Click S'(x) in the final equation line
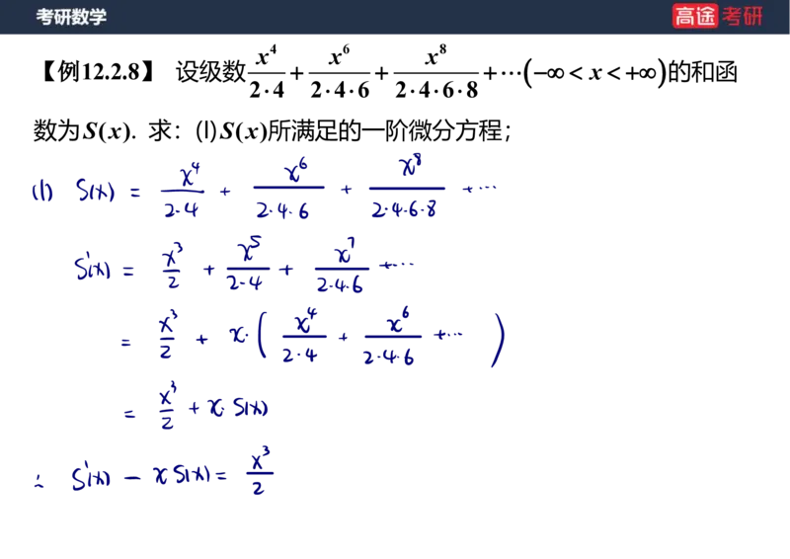This screenshot has width=790, height=559. click(x=92, y=478)
